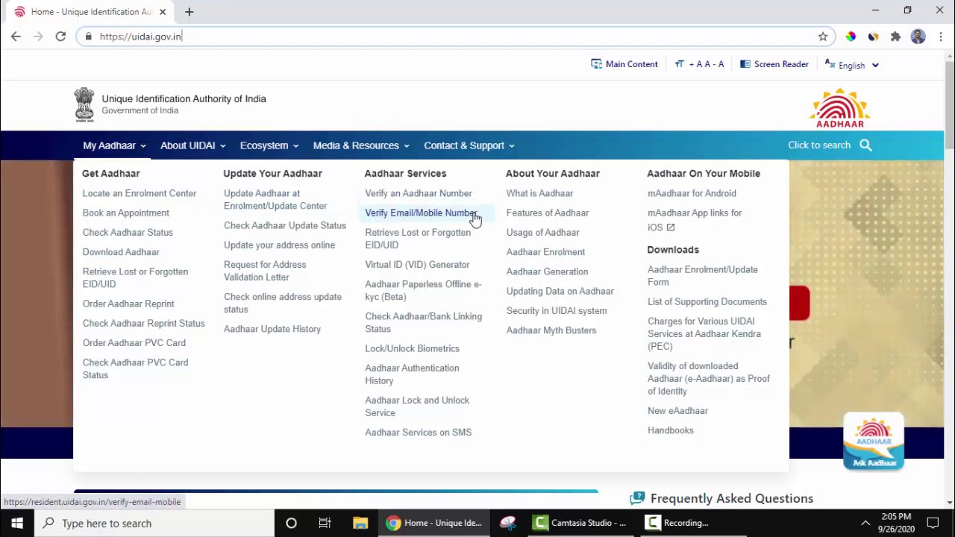Viewport: 955px width, 537px height.
Task: Select Download Aadhaar
Action: (121, 252)
